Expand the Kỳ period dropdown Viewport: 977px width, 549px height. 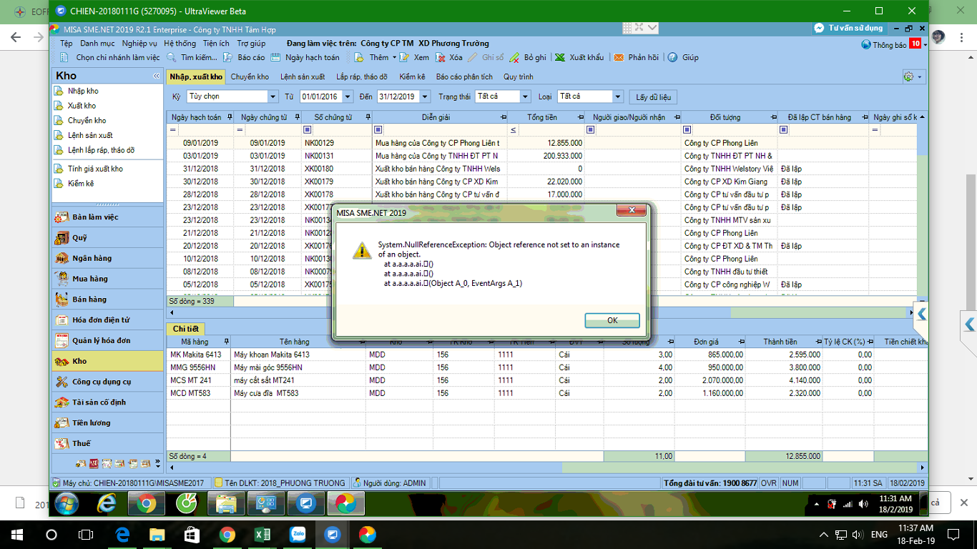click(x=273, y=97)
